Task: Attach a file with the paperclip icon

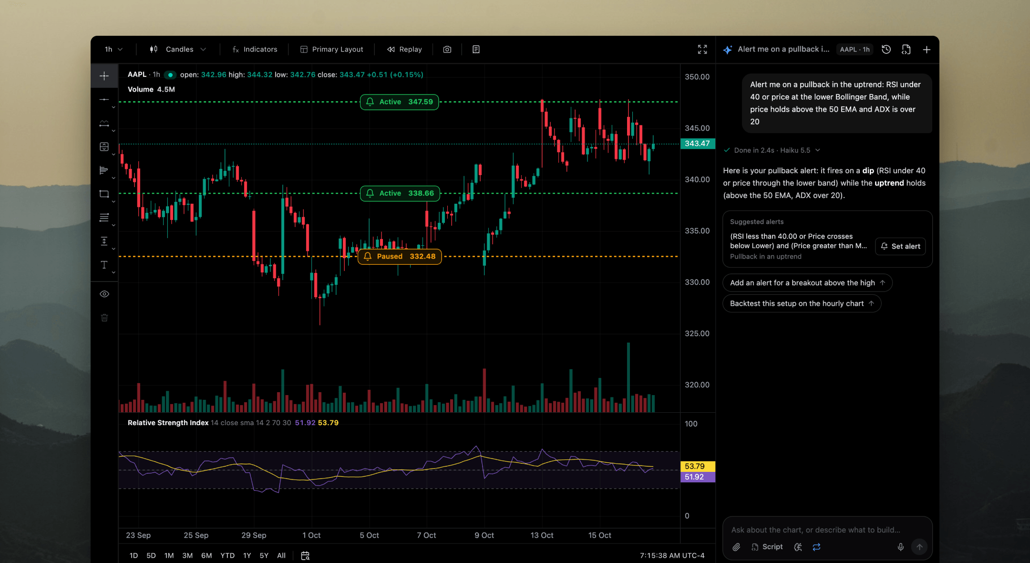Action: [x=736, y=547]
